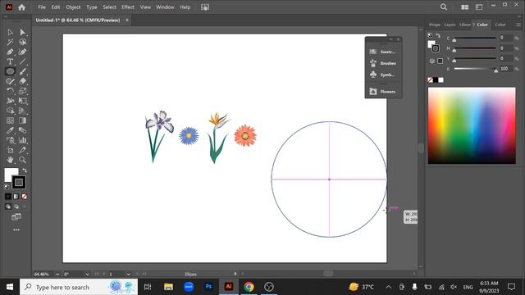The image size is (525, 295).
Task: Select the Gradient tool
Action: click(x=22, y=120)
